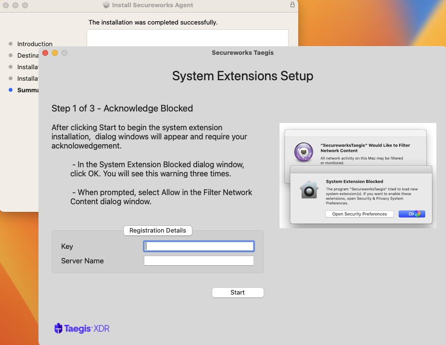Click the Registration Details button

(x=158, y=231)
